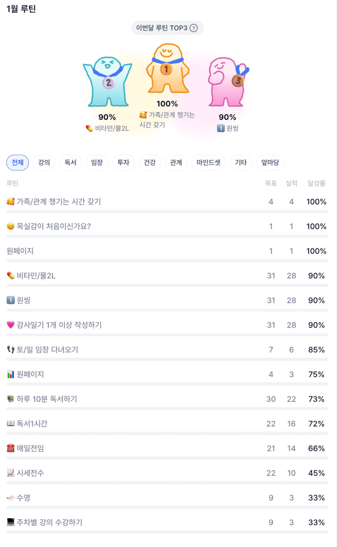This screenshot has width=337, height=547.
Task: Click the progress bar under 수영
Action: click(x=167, y=507)
